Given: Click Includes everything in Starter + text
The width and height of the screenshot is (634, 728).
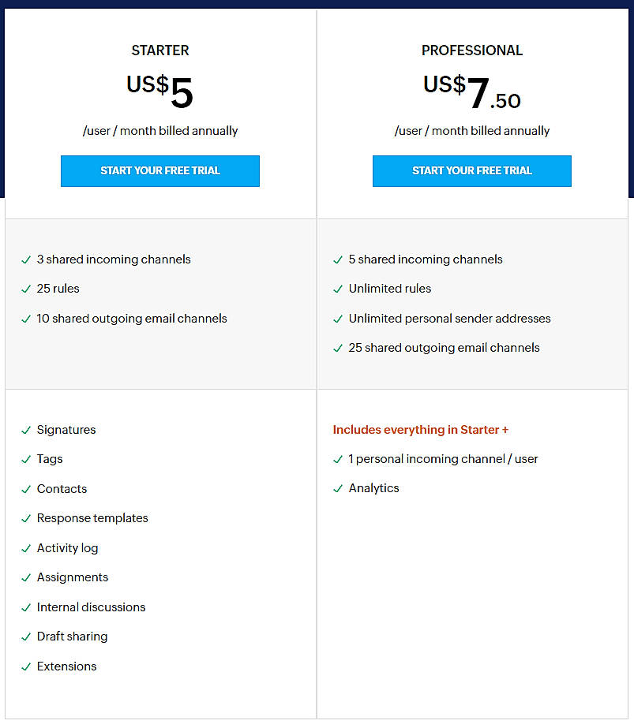Looking at the screenshot, I should tap(420, 430).
